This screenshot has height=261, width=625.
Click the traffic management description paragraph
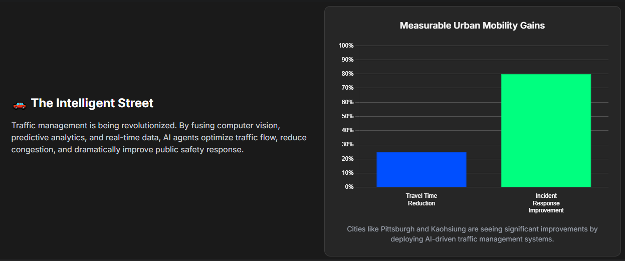159,137
